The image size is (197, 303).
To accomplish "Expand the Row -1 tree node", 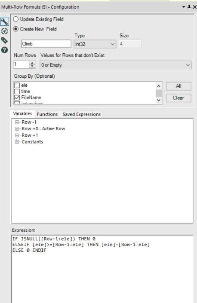I will tap(17, 122).
